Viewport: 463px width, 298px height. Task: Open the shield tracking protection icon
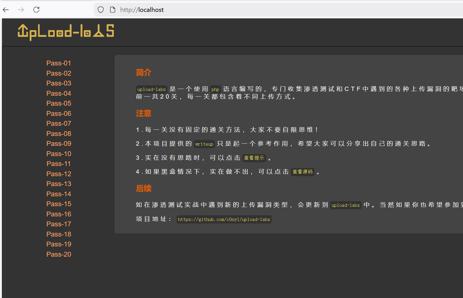tap(101, 10)
